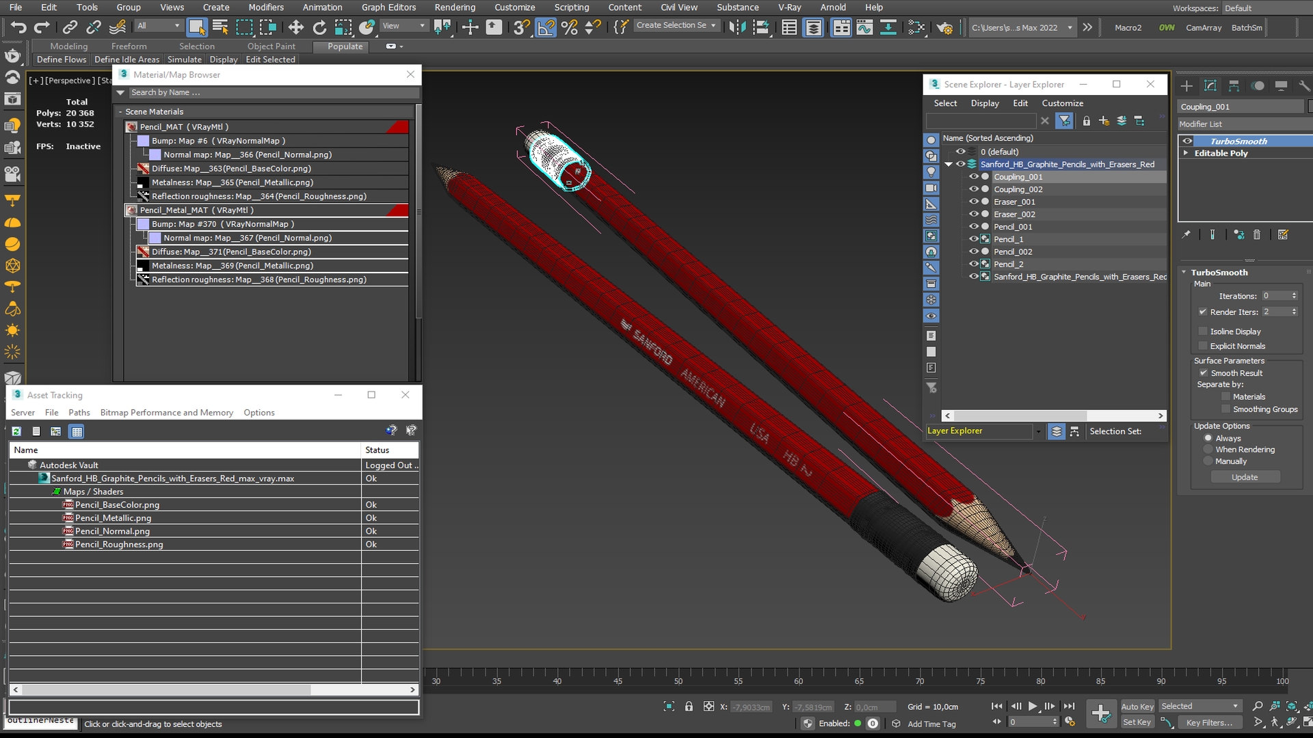The width and height of the screenshot is (1313, 738).
Task: Open Customize menu in Scene Explorer
Action: point(1062,103)
